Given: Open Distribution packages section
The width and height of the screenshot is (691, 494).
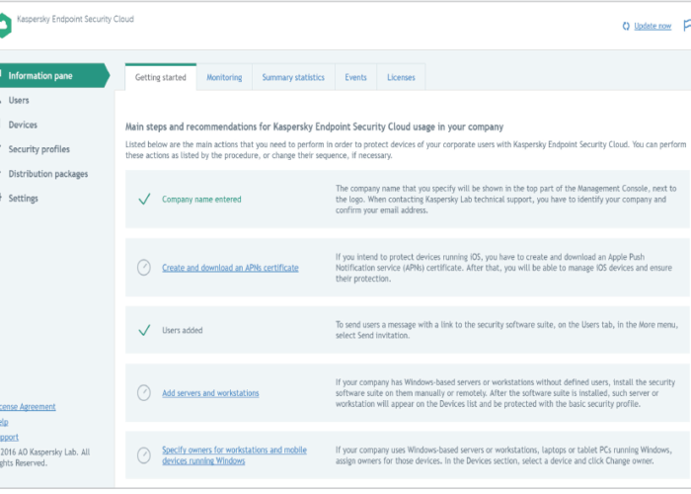Looking at the screenshot, I should (x=48, y=174).
